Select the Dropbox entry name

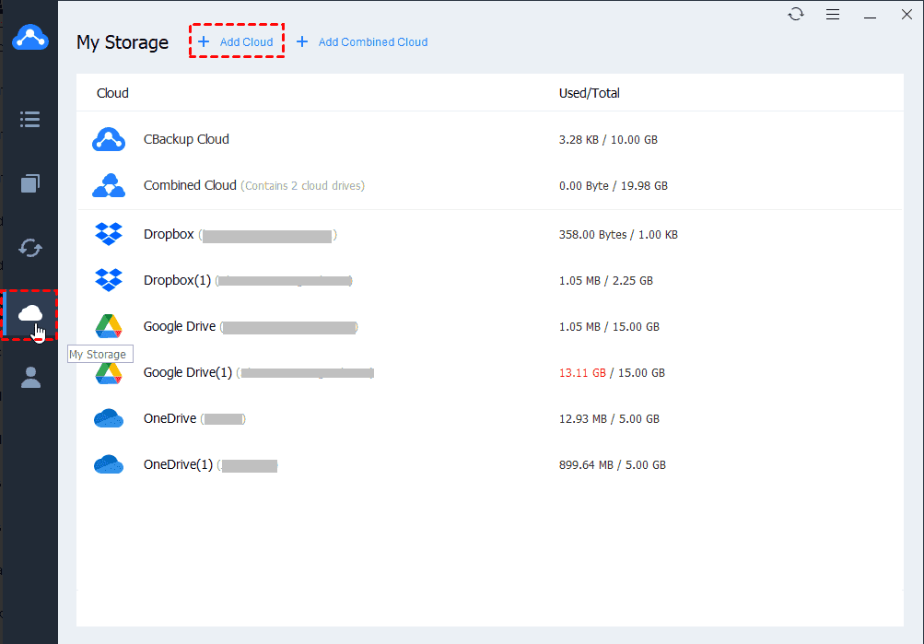tap(169, 234)
